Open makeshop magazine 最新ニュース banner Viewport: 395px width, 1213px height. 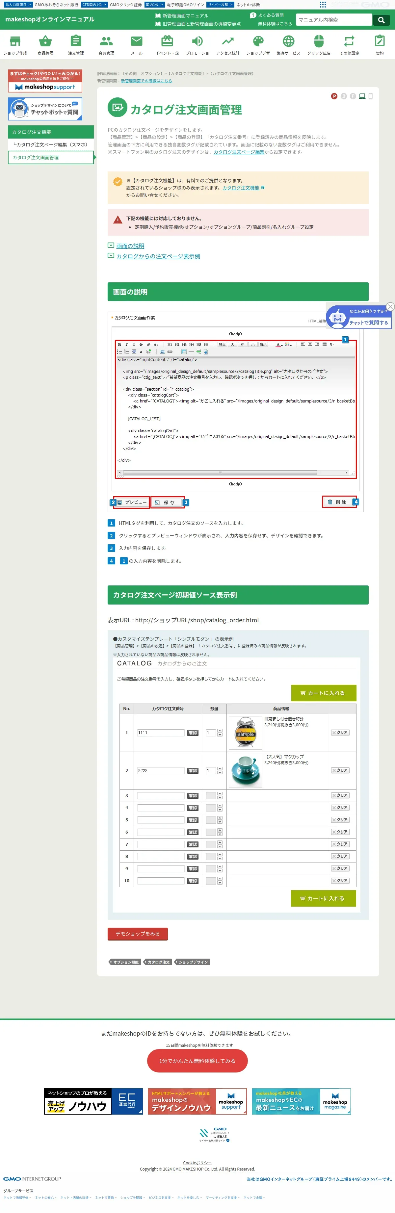click(x=301, y=1101)
